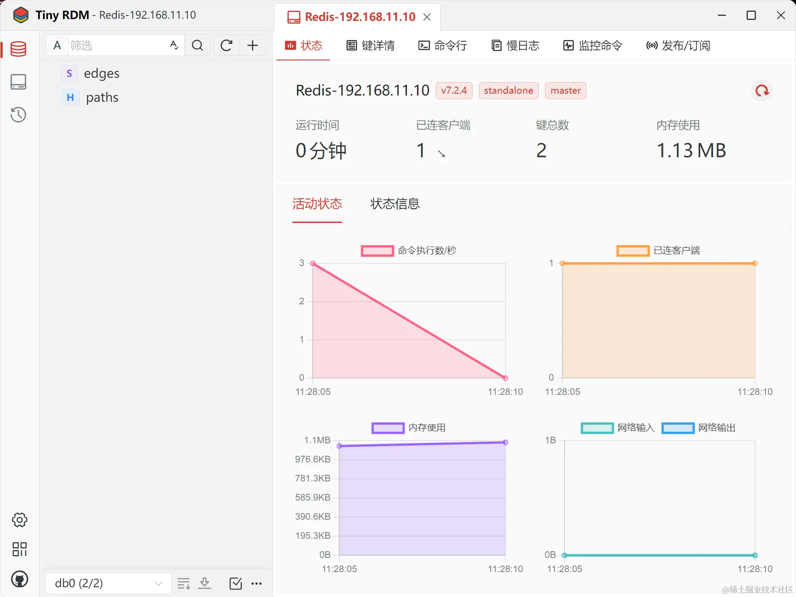Click the standalone mode tag
The image size is (796, 597).
click(509, 91)
